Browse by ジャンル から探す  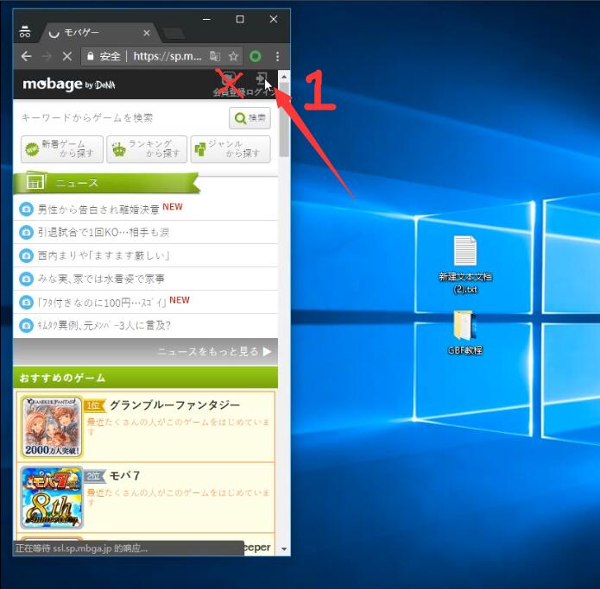tap(231, 149)
